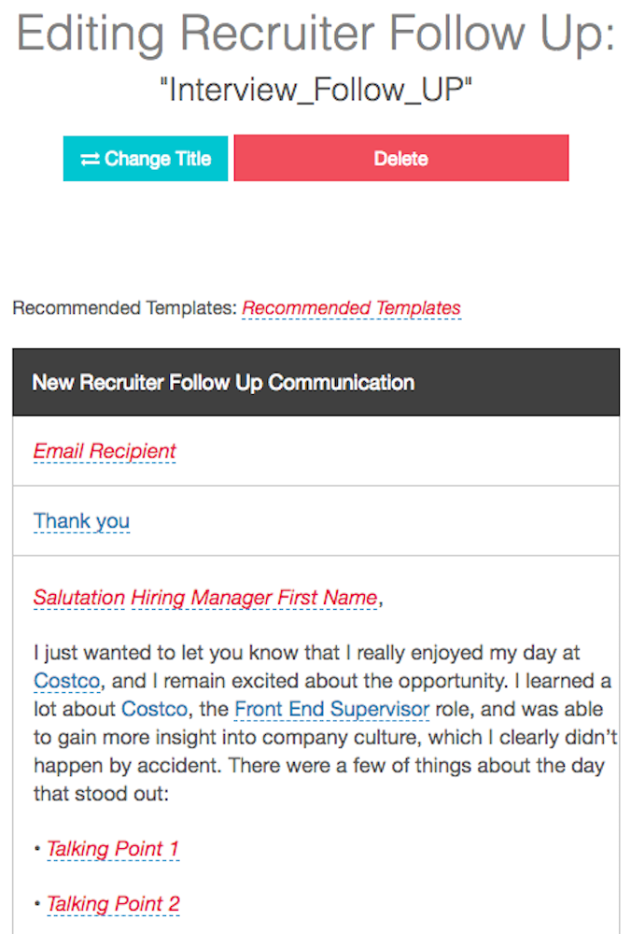The height and width of the screenshot is (934, 631).
Task: Click the Interview_Follow_UP template name
Action: [x=315, y=91]
